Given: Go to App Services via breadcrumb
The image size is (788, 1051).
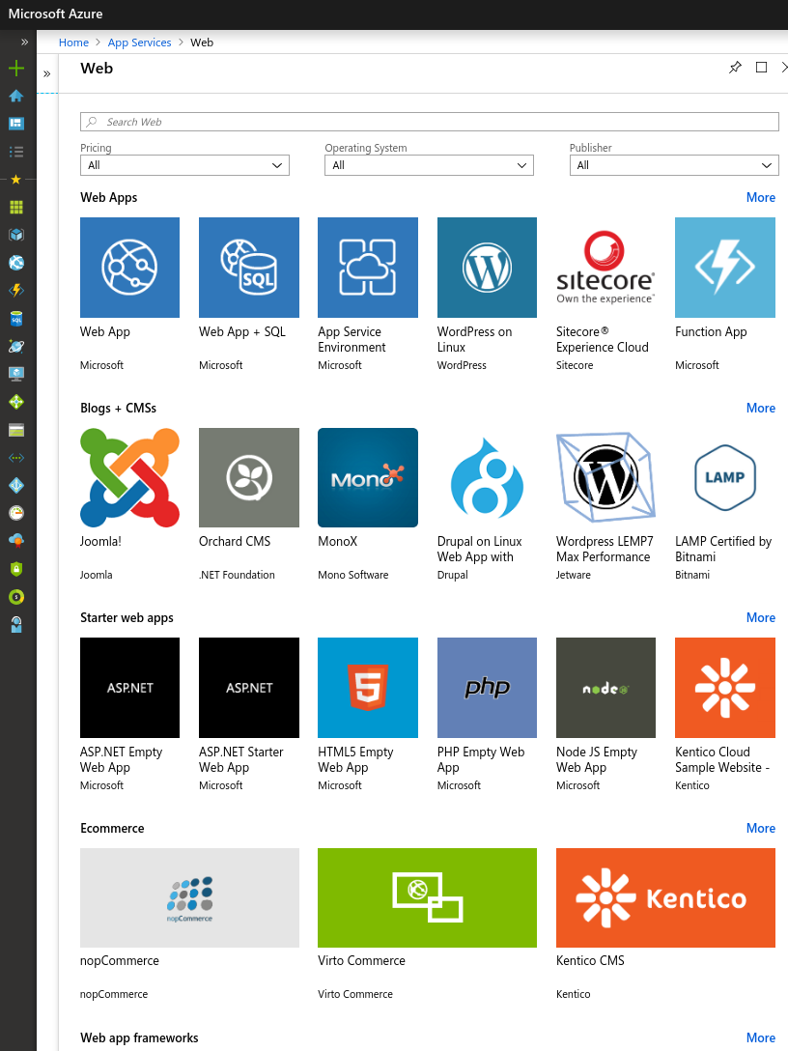Looking at the screenshot, I should [x=139, y=43].
